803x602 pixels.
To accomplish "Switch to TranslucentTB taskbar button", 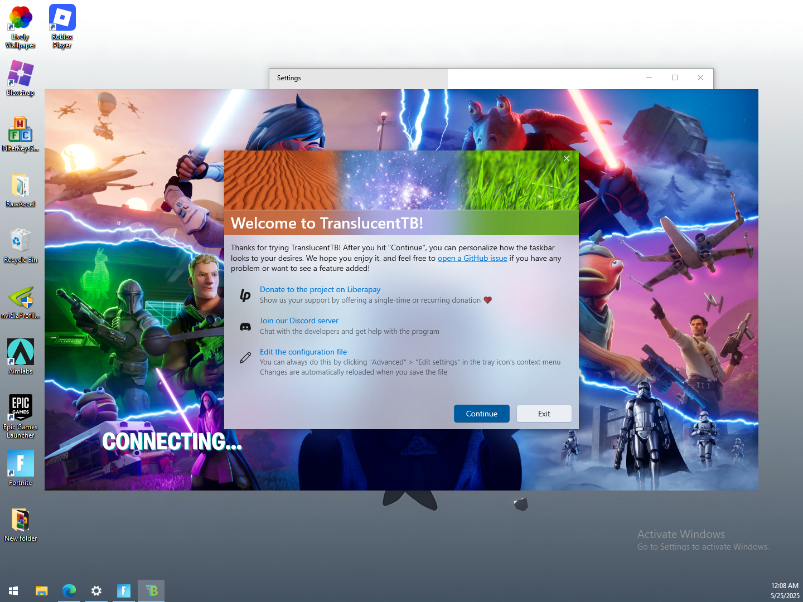I will pos(151,591).
